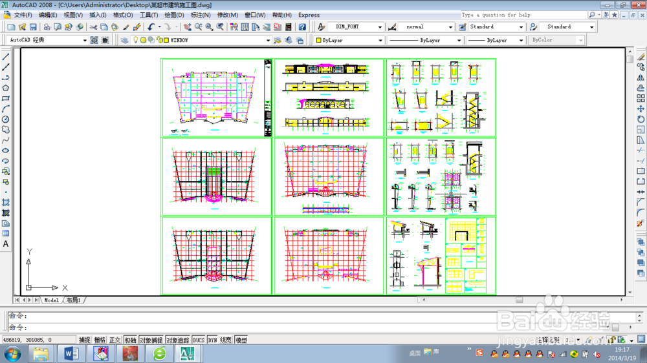The width and height of the screenshot is (647, 363).
Task: Open the Standard table style dropdown
Action: tap(521, 26)
